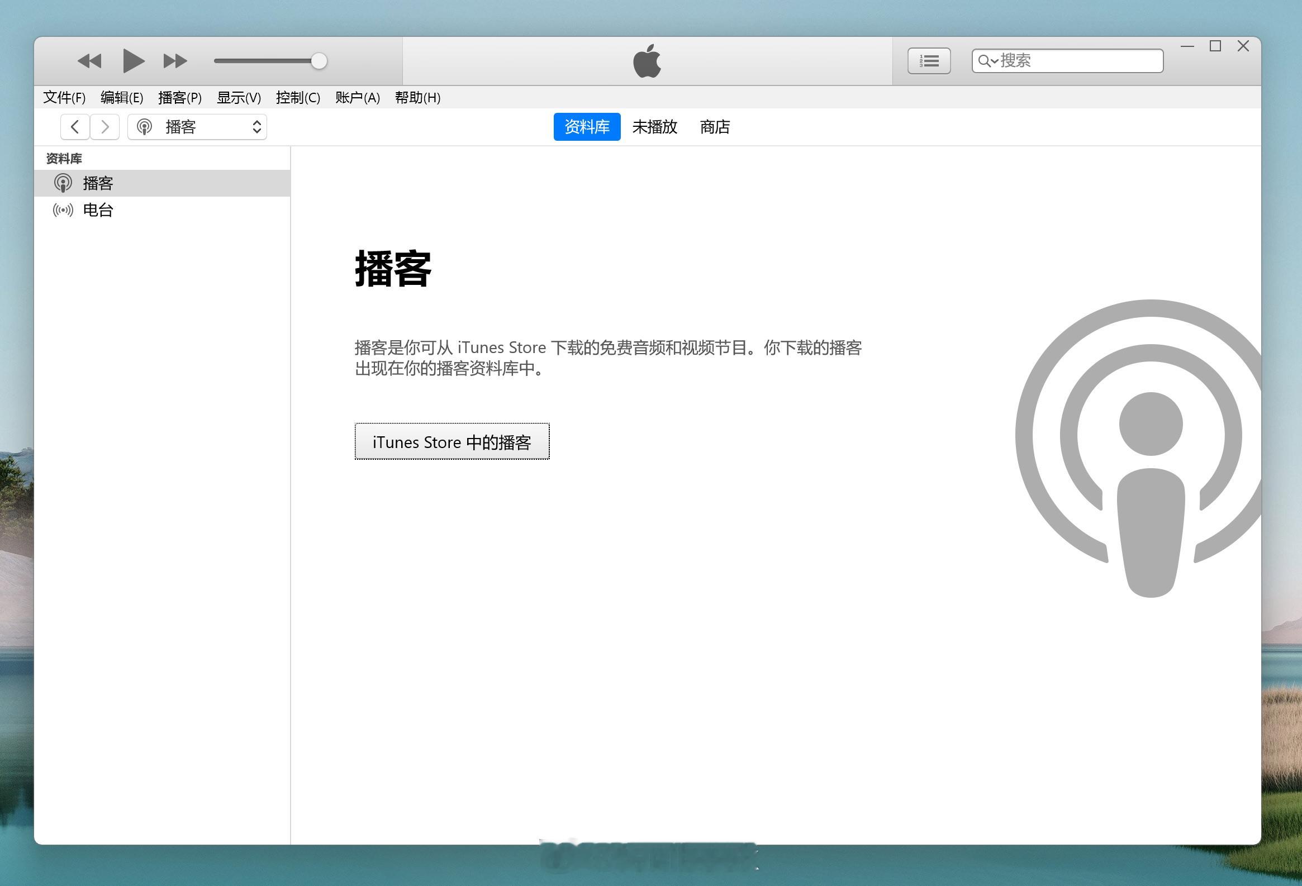This screenshot has width=1302, height=886.
Task: Click the forward navigation arrow
Action: (104, 127)
